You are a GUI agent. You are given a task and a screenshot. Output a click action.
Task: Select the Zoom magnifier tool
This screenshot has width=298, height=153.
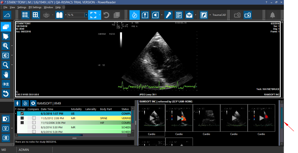pos(6,65)
